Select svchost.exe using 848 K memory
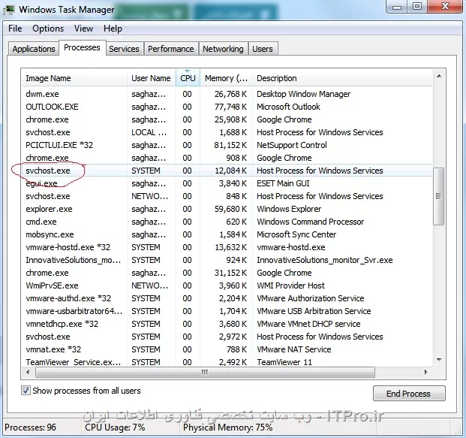466x438 pixels. pos(227,196)
